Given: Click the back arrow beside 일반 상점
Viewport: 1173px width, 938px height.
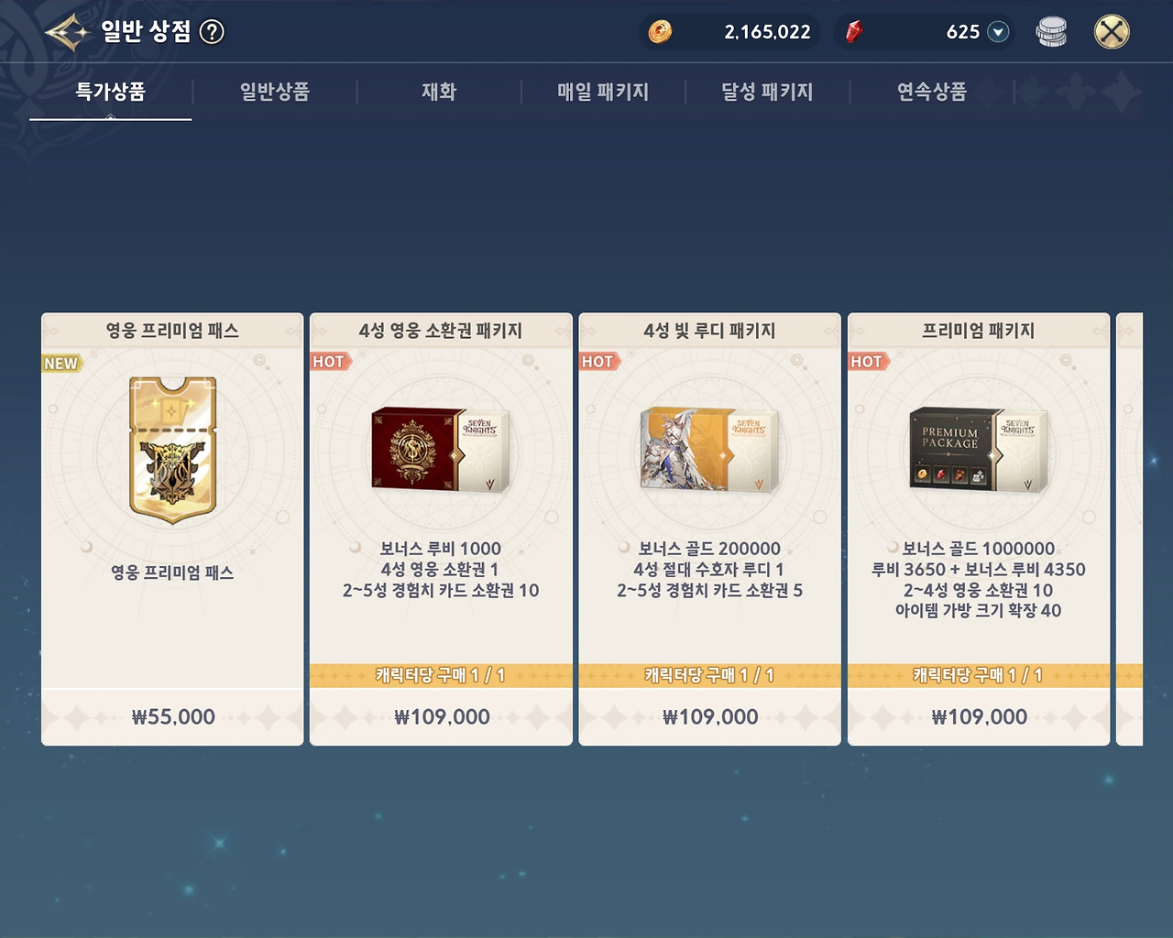Looking at the screenshot, I should [x=67, y=32].
